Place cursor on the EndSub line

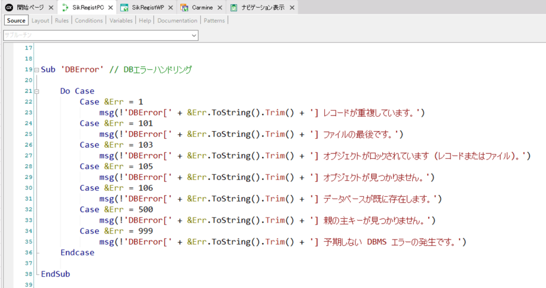point(55,274)
